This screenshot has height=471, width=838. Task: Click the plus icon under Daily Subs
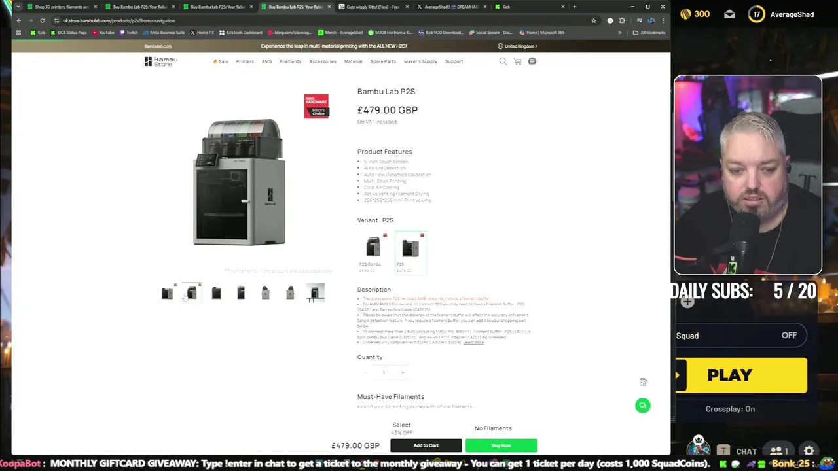click(687, 302)
